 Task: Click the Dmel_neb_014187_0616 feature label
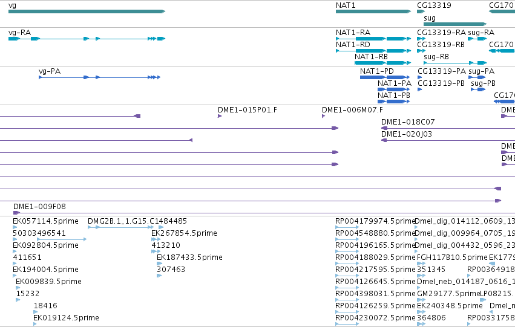[466, 282]
